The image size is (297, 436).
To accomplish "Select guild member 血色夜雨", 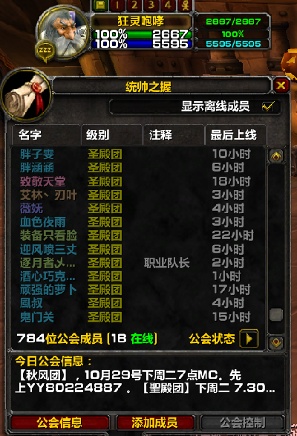I will click(43, 222).
